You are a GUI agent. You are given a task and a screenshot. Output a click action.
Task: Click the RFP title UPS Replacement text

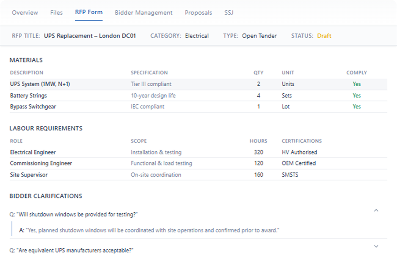pos(90,36)
